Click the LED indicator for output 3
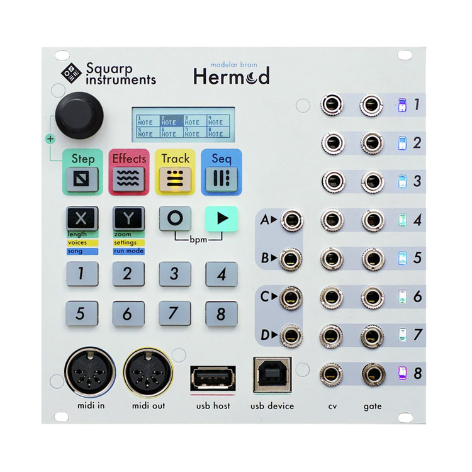This screenshot has height=472, width=472. click(x=402, y=181)
